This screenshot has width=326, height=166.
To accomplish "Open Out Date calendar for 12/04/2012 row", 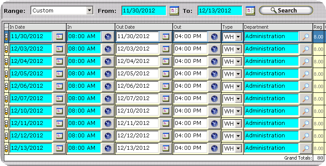I will (166, 62).
